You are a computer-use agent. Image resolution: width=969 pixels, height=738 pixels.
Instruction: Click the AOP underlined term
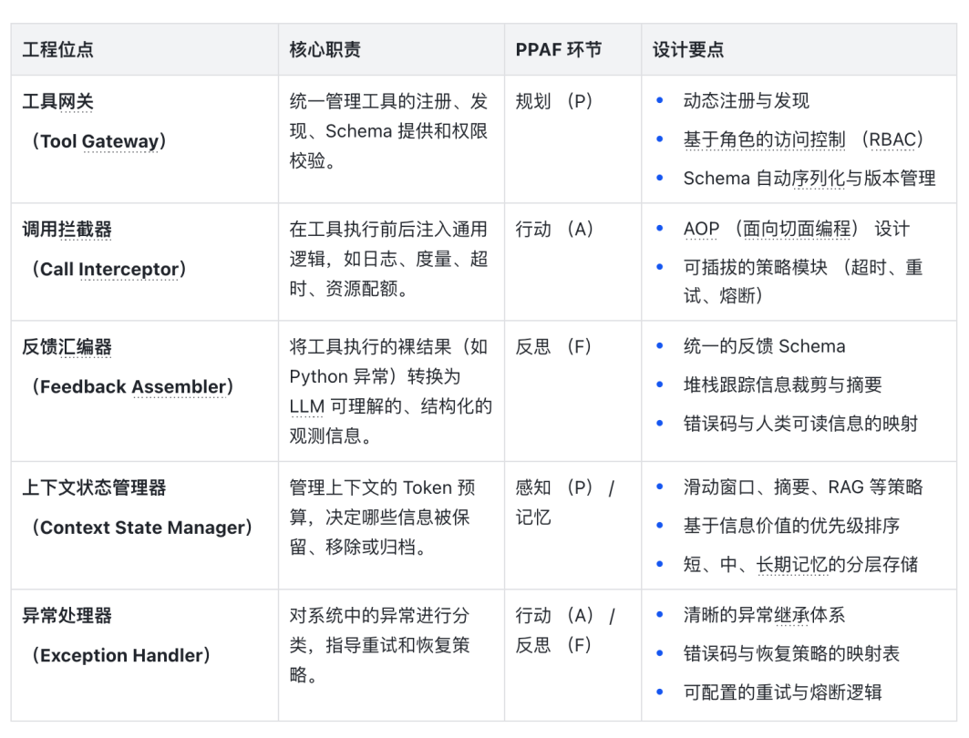click(x=701, y=230)
